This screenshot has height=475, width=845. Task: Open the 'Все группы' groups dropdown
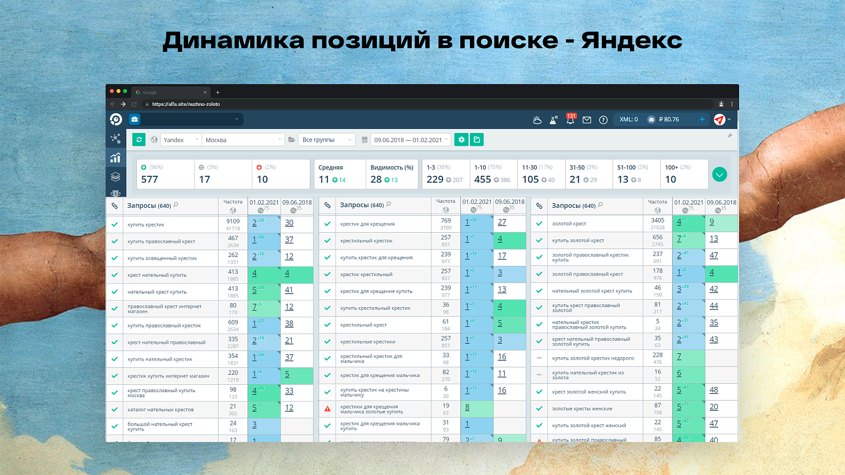point(327,139)
